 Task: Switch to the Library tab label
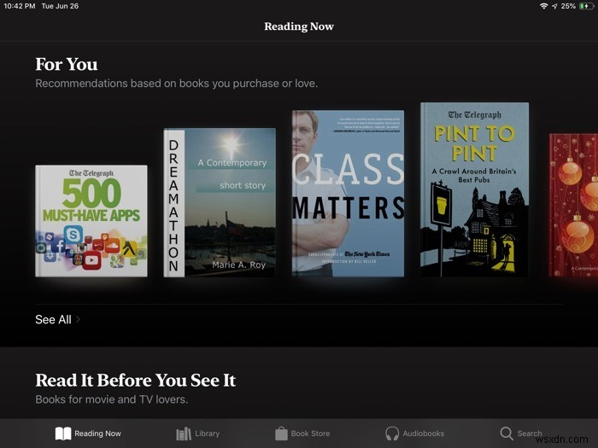tap(208, 433)
